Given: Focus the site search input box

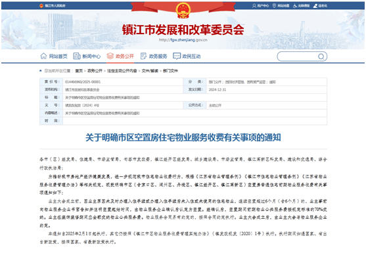Looking at the screenshot, I should 298,57.
